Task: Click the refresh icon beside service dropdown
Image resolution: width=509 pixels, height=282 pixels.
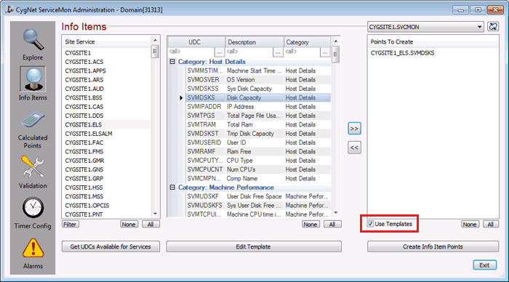Action: tap(493, 27)
